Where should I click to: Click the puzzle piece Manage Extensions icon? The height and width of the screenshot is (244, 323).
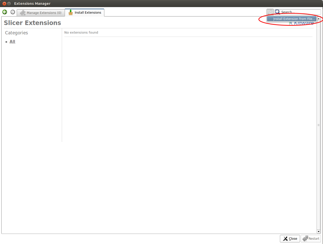click(x=23, y=13)
